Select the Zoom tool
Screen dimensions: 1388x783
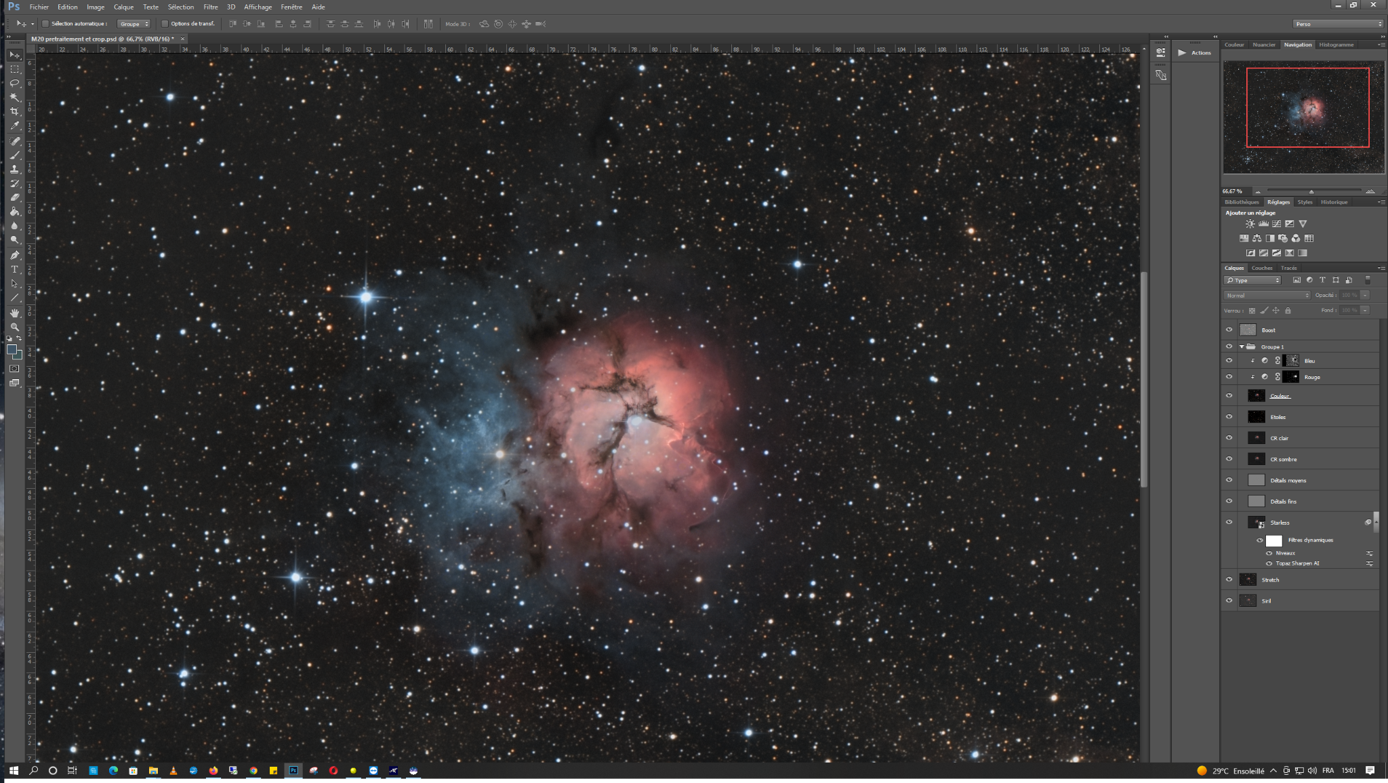tap(14, 327)
